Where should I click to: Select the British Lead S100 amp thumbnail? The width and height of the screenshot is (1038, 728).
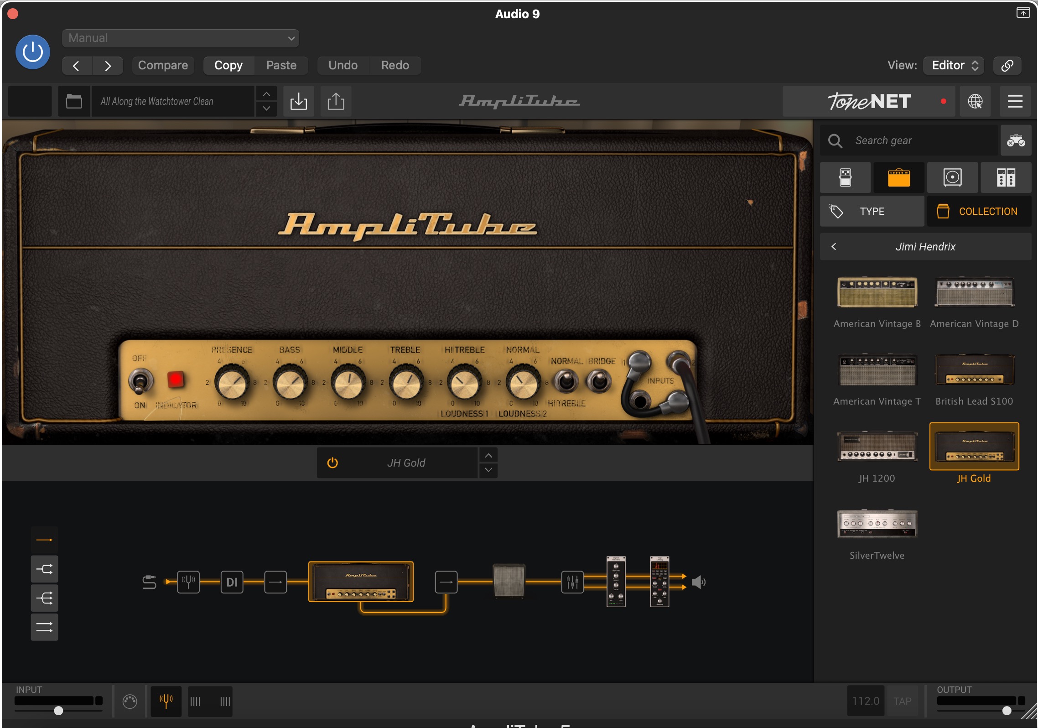pos(975,370)
